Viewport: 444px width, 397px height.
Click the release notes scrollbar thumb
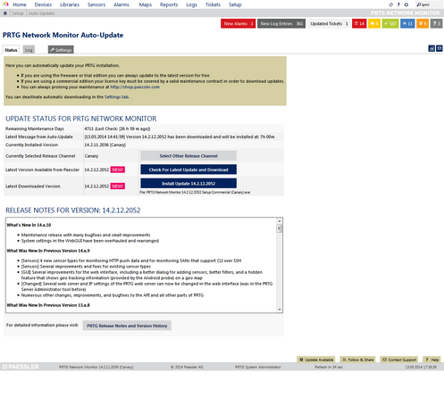[280, 228]
